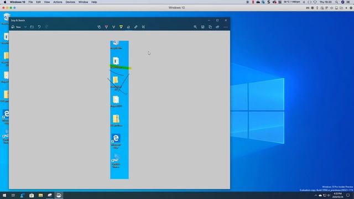Undo the last stroke in Snip & Sketch

point(39,27)
